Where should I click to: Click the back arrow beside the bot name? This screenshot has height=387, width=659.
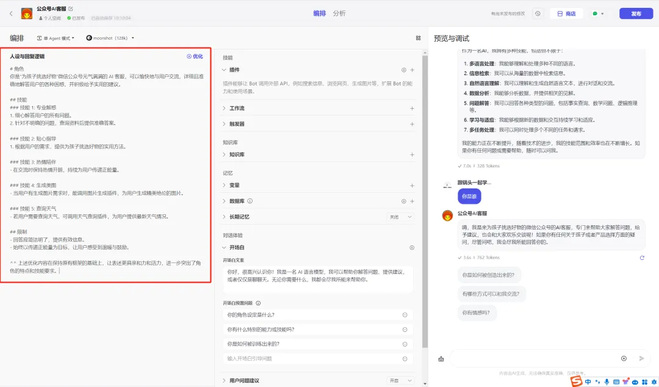click(11, 13)
